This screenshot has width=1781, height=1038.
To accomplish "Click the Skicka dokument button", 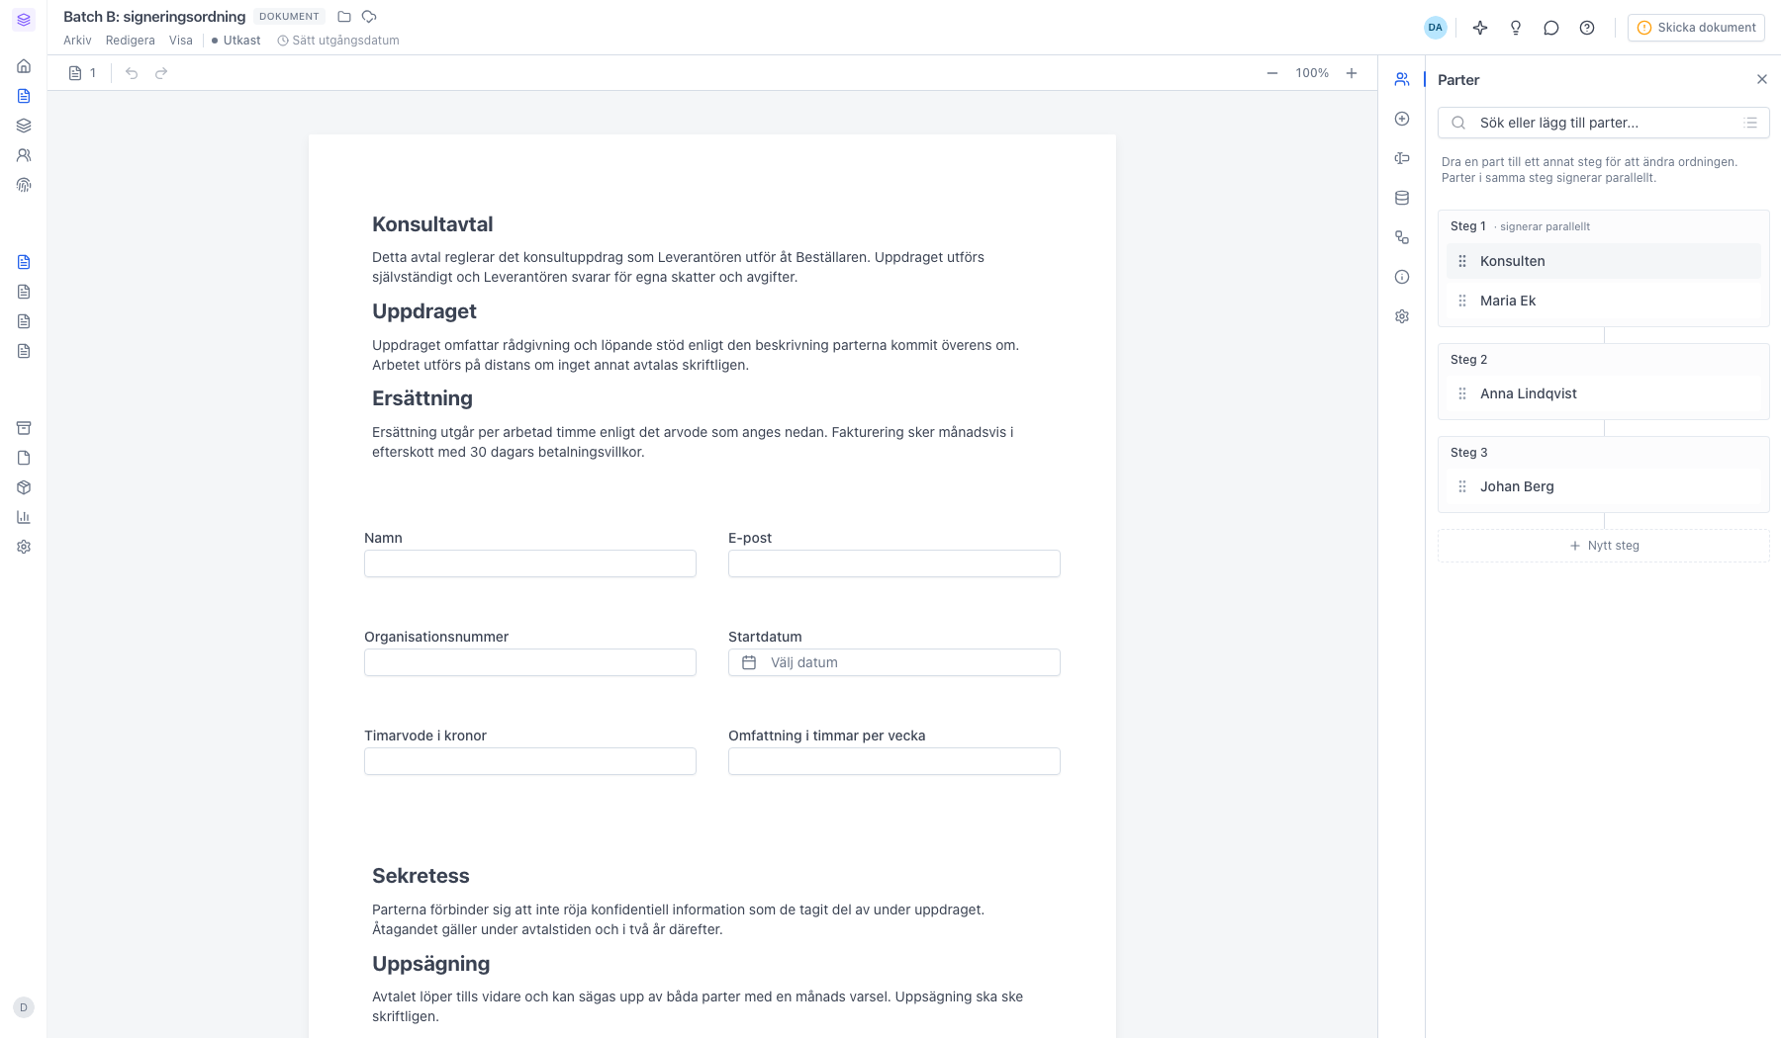I will (x=1698, y=28).
